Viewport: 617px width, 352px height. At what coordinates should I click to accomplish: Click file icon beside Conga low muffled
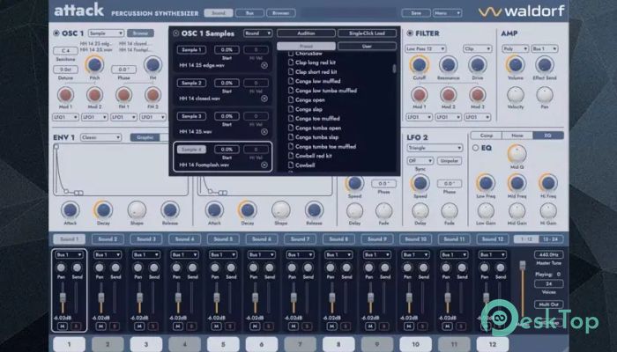pos(291,81)
